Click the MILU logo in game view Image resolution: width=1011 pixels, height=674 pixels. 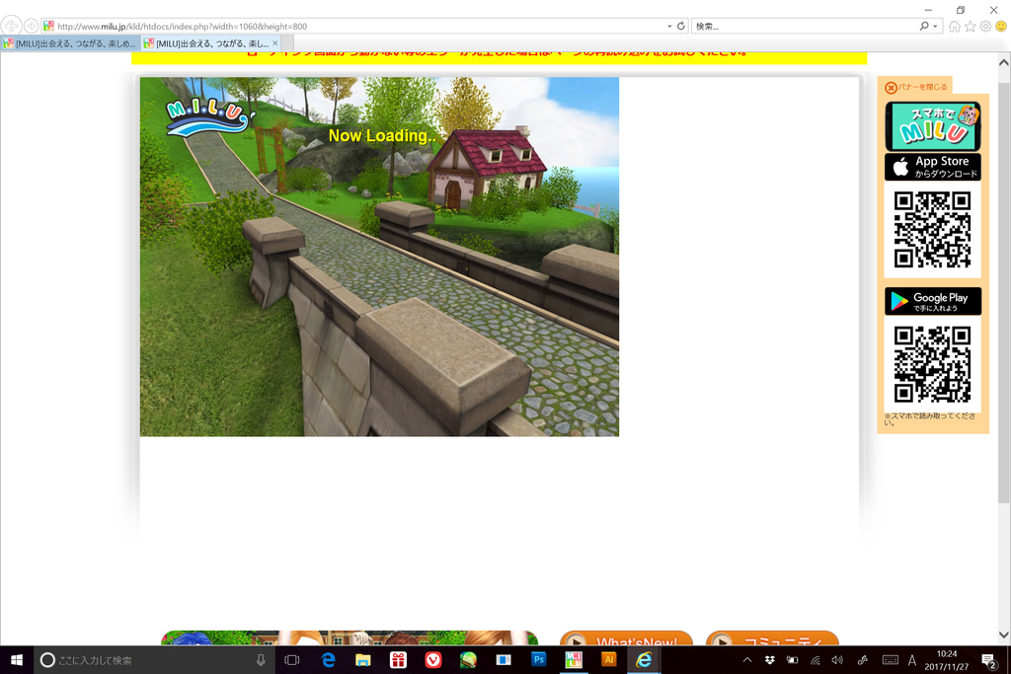(x=205, y=118)
